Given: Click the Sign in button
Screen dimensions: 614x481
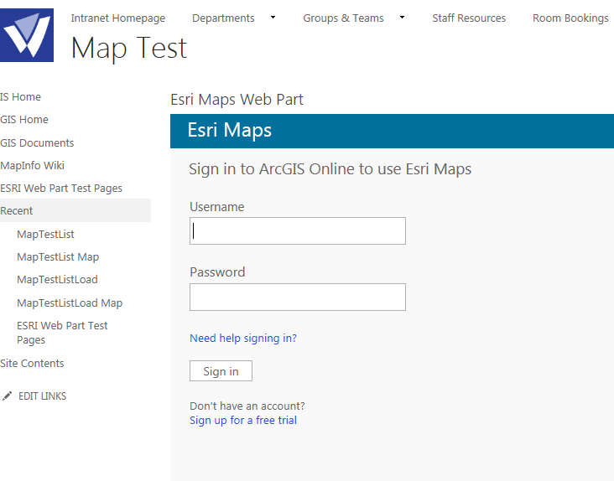Looking at the screenshot, I should 221,371.
